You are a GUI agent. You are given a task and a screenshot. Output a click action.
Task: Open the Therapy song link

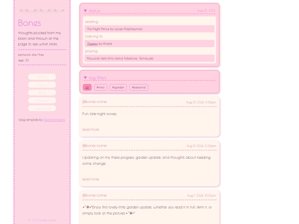pos(92,44)
